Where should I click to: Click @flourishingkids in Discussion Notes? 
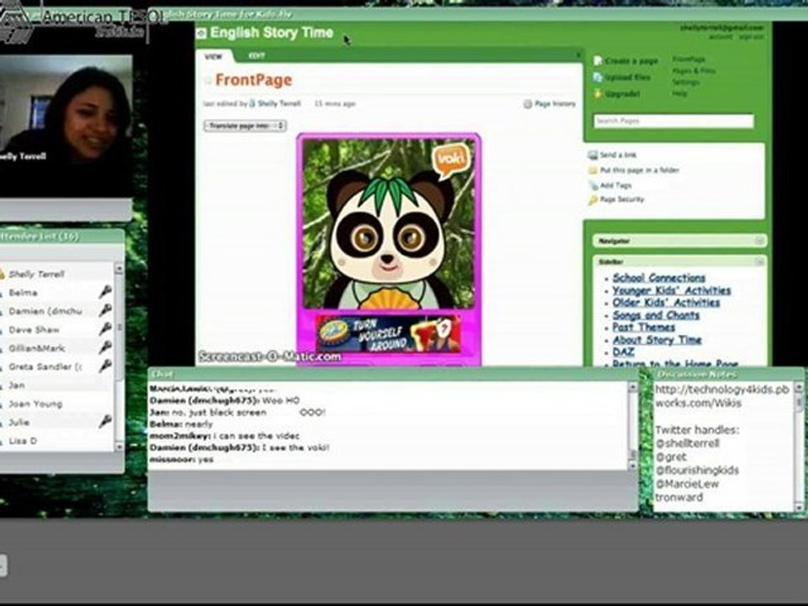coord(697,470)
